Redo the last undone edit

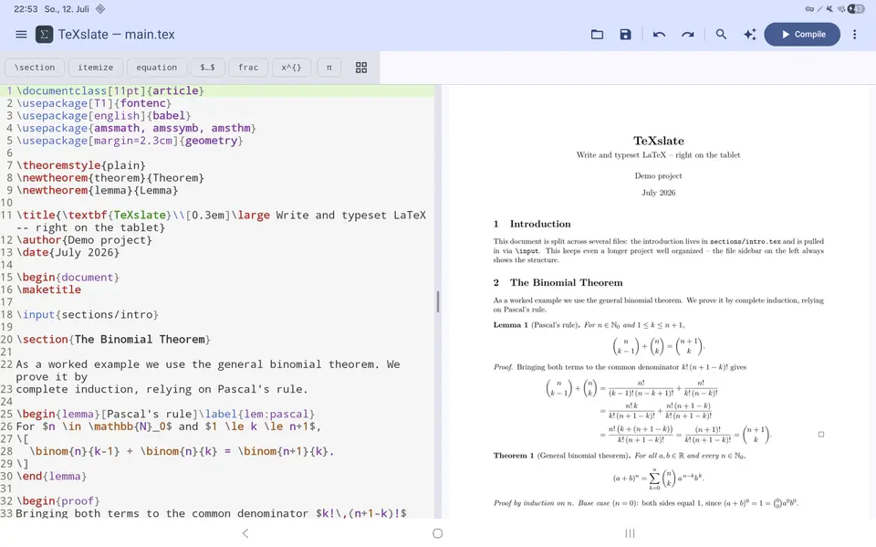point(688,34)
